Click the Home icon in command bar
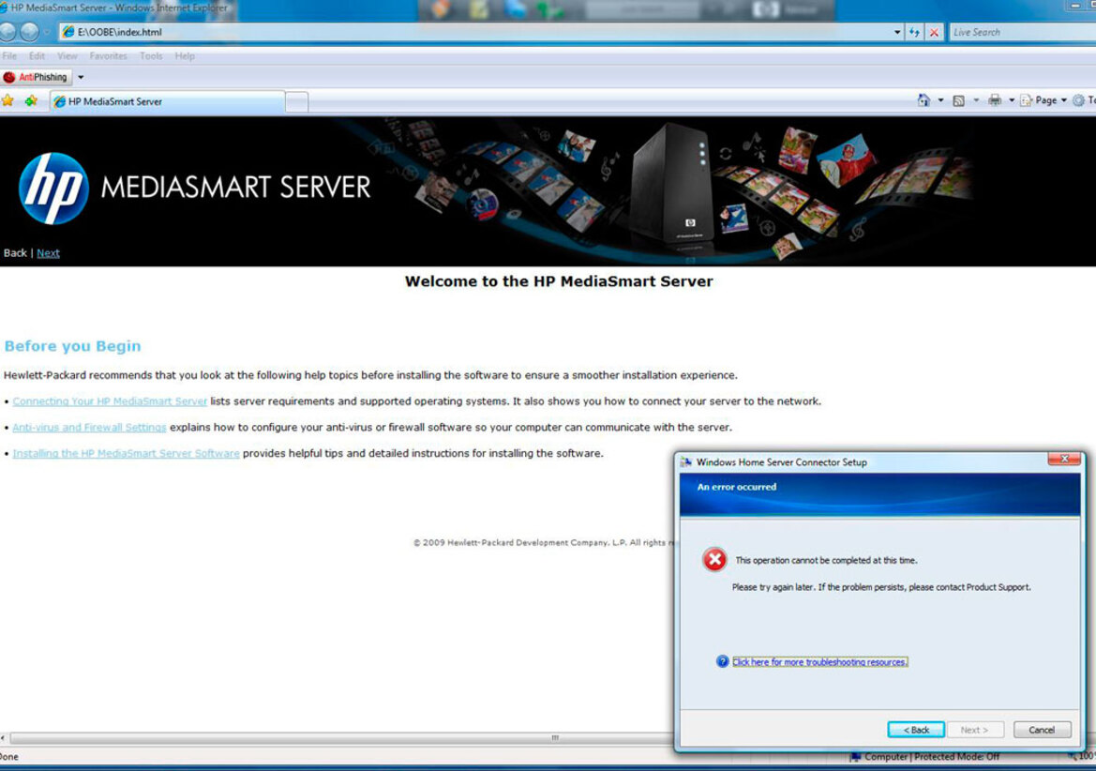This screenshot has width=1096, height=771. click(x=923, y=100)
